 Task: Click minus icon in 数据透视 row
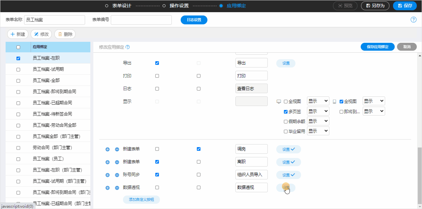[117, 188]
